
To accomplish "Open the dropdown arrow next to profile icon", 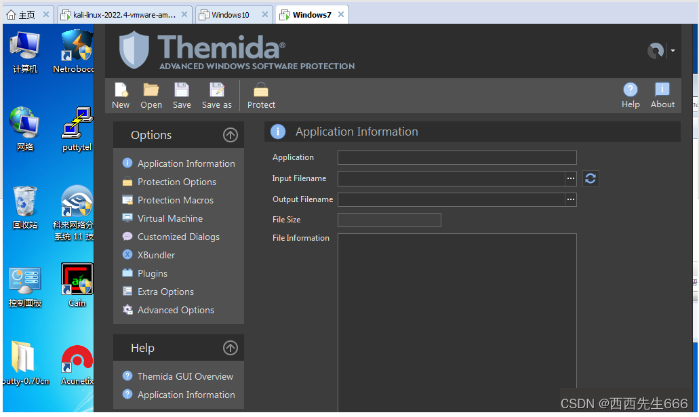I will tap(673, 51).
